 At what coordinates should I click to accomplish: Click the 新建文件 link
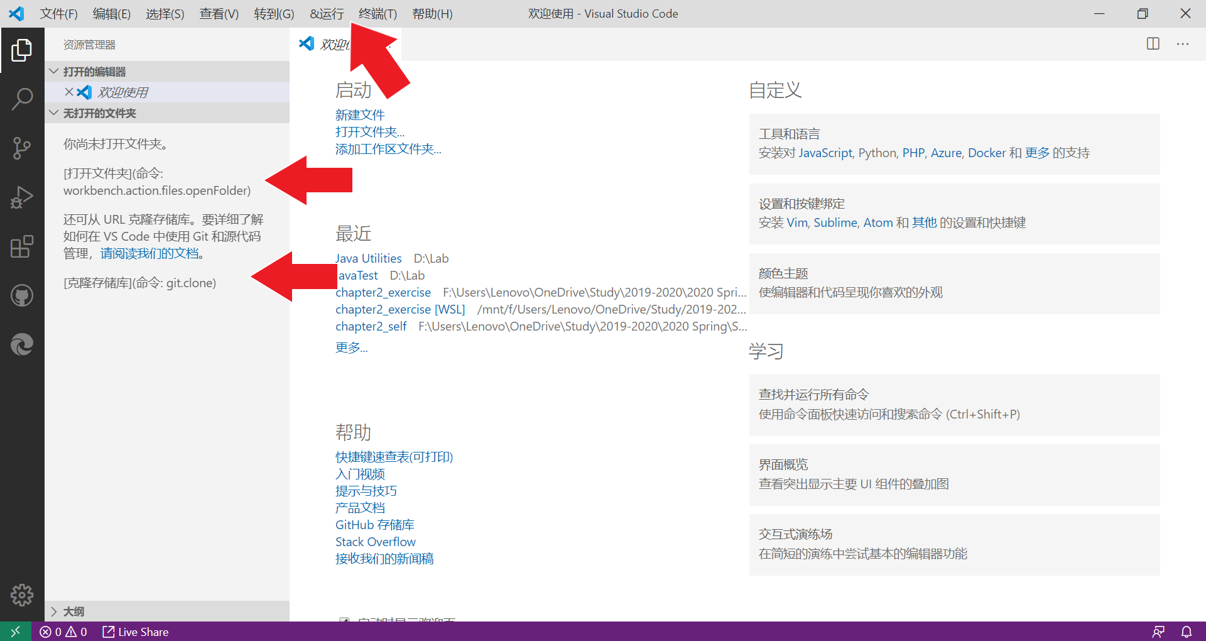tap(360, 114)
